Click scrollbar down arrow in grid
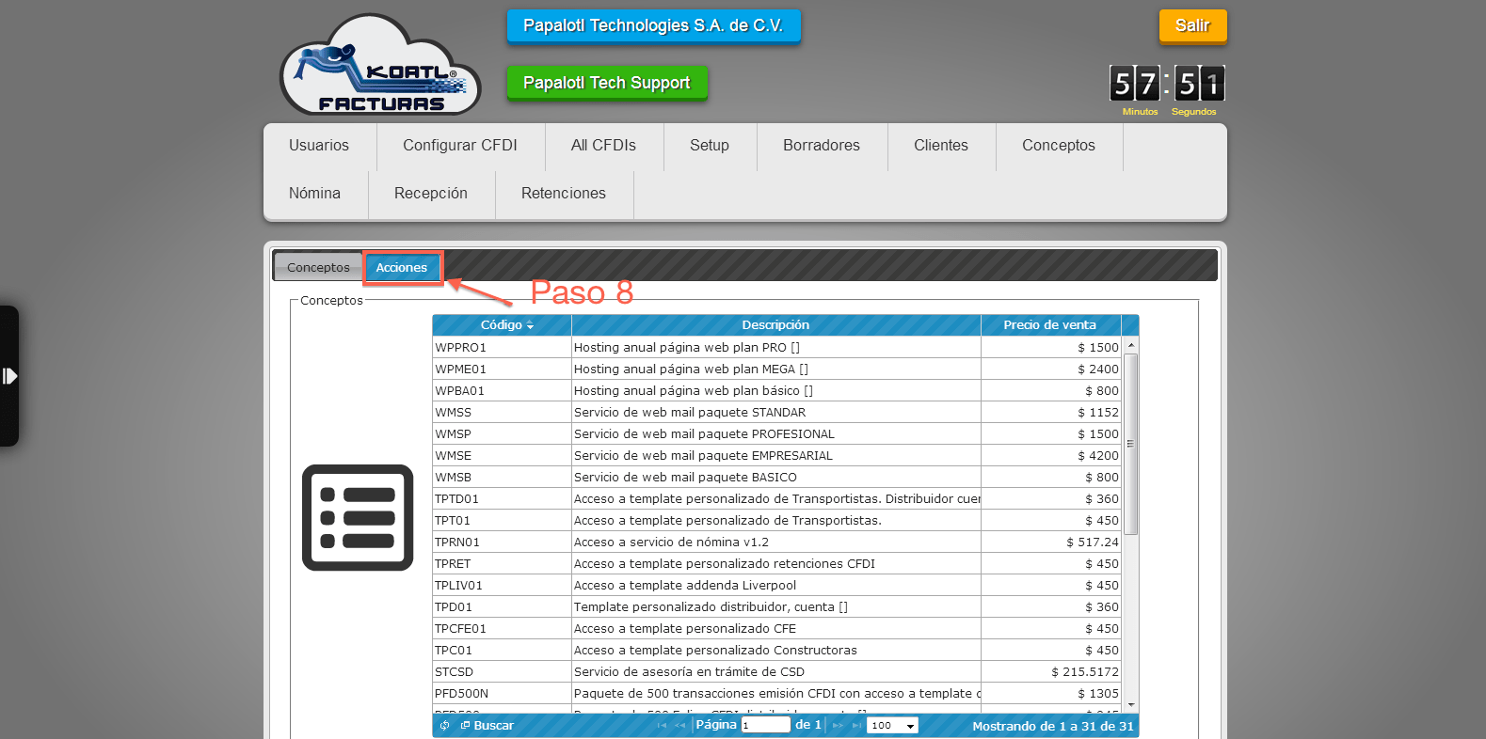1486x739 pixels. click(x=1130, y=704)
